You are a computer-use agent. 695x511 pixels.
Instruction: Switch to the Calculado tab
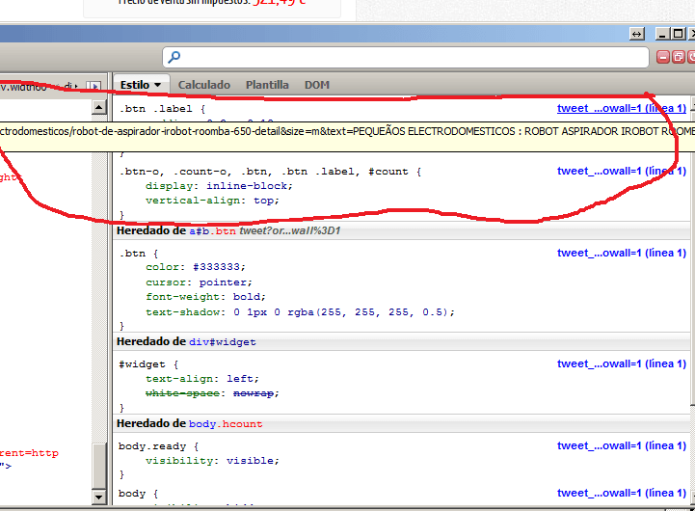(204, 85)
